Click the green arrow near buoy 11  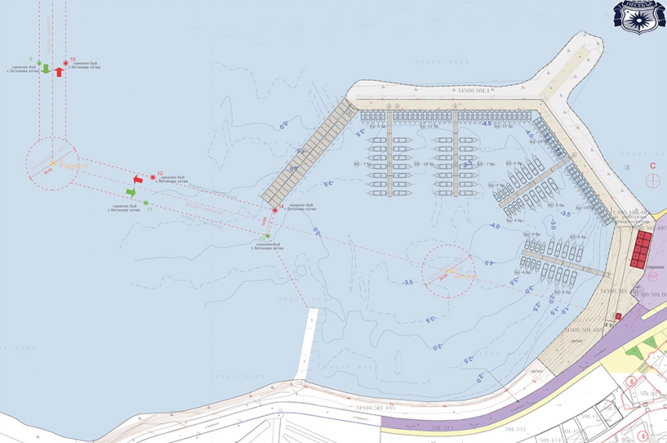coord(131,191)
